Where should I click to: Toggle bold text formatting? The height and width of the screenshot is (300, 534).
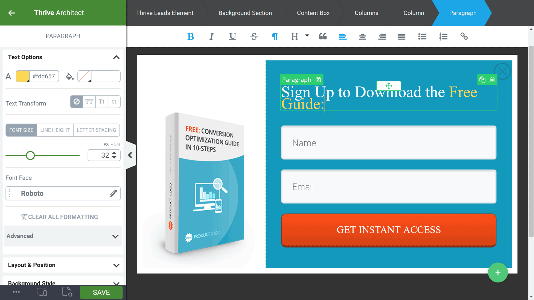pos(190,37)
